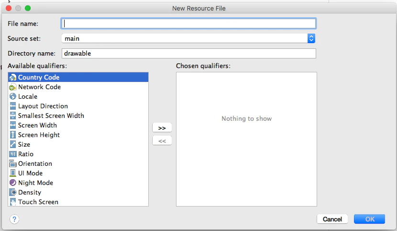The image size is (397, 231).
Task: Select the Touch Screen label
Action: click(x=38, y=202)
